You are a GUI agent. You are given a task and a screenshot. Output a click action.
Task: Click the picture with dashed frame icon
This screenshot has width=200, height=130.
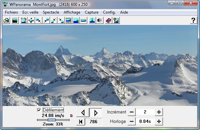[x=24, y=20]
